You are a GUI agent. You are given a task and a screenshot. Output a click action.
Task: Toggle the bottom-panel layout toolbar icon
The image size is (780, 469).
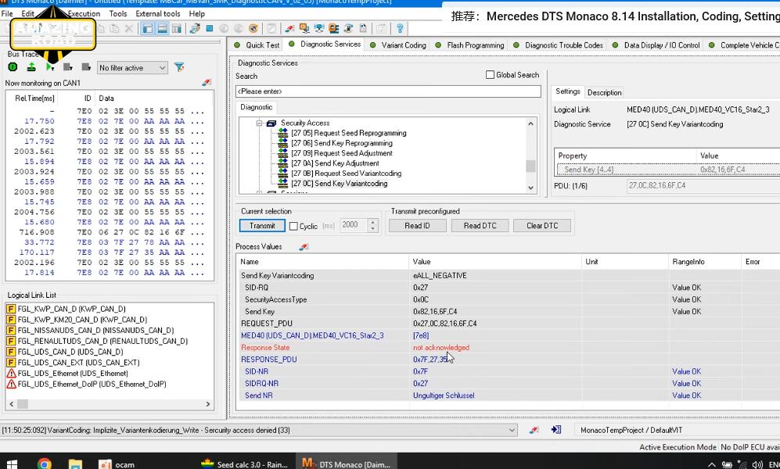tap(162, 28)
